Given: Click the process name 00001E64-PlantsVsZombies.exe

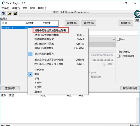Looking at the screenshot, I should [x=71, y=12].
